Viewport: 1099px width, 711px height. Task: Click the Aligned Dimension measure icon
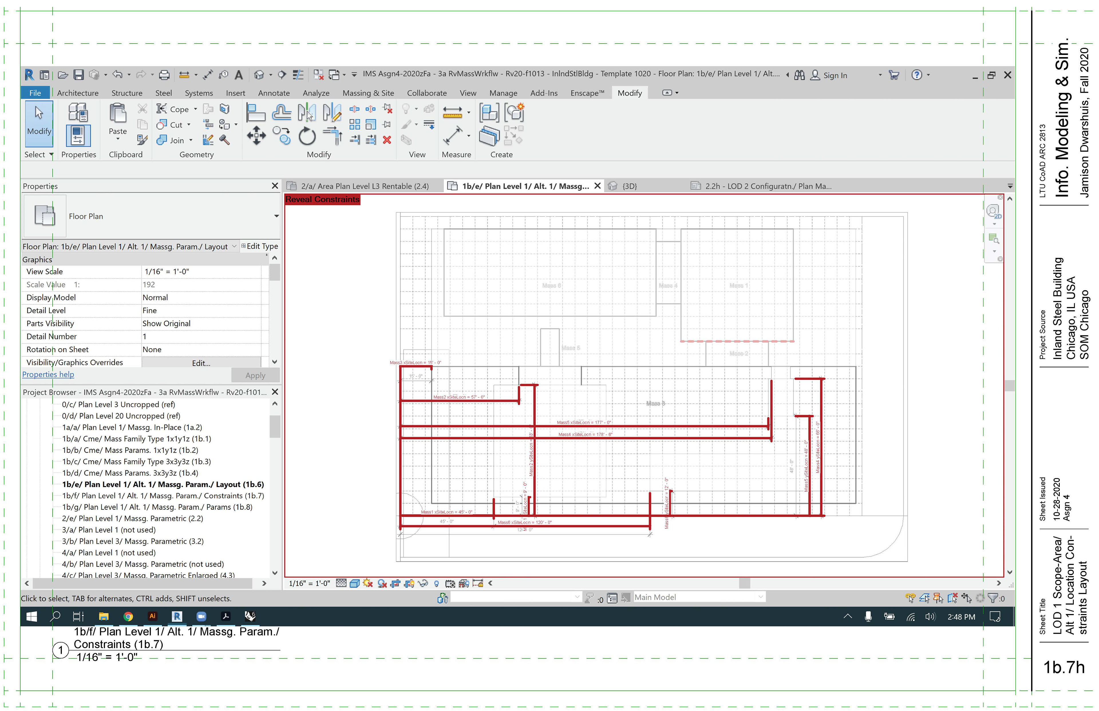click(x=452, y=136)
